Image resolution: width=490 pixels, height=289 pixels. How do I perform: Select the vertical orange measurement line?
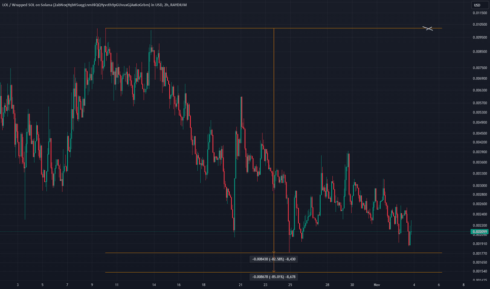coord(274,150)
